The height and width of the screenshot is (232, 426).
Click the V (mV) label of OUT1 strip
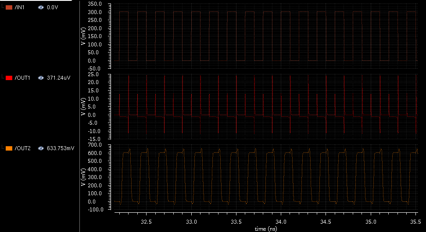point(84,107)
